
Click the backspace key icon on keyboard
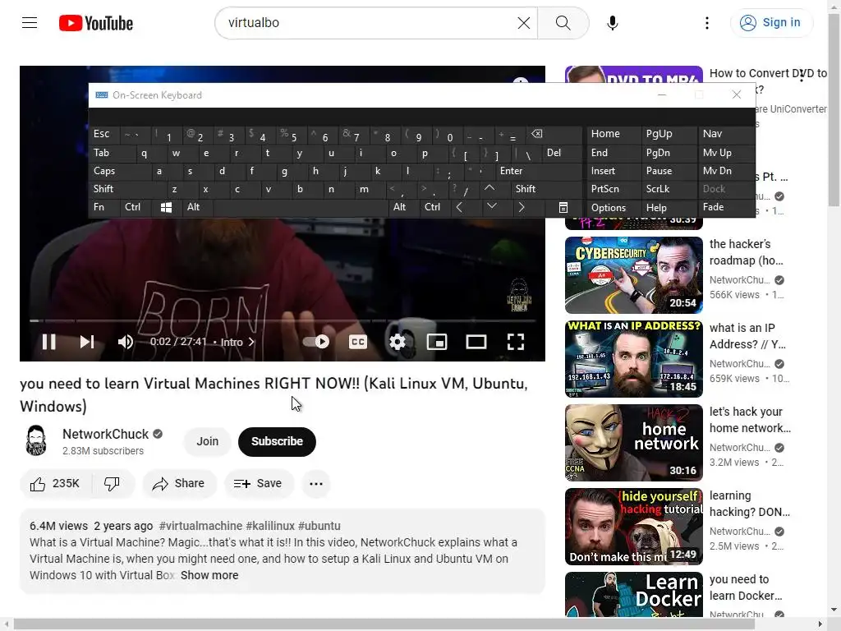pos(553,134)
